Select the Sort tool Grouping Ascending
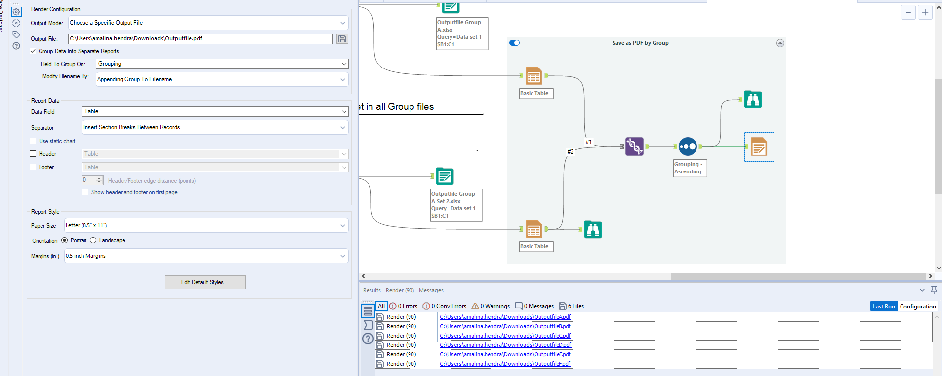942x376 pixels. (x=688, y=146)
